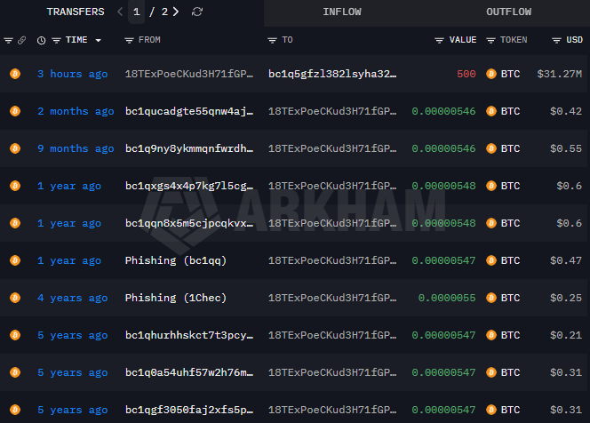
Task: Open the '3 hours ago' transaction
Action: coord(72,74)
